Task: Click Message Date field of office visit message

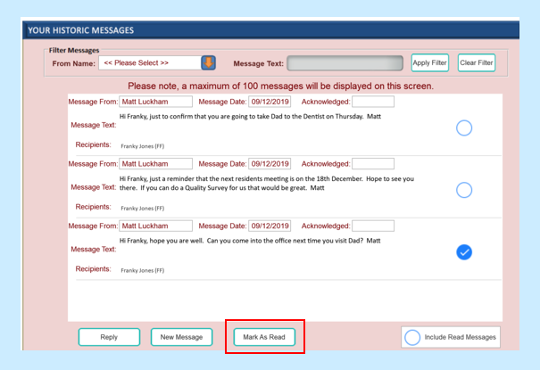Action: 270,226
